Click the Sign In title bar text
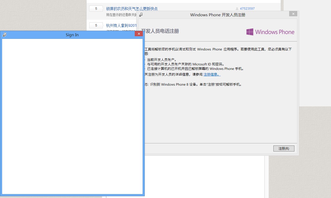331x198 pixels. pyautogui.click(x=72, y=35)
